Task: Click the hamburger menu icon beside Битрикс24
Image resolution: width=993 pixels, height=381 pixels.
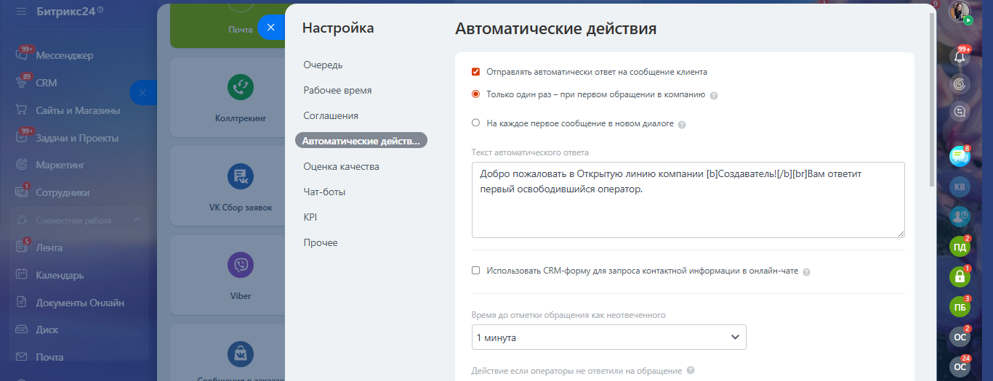Action: pos(21,11)
